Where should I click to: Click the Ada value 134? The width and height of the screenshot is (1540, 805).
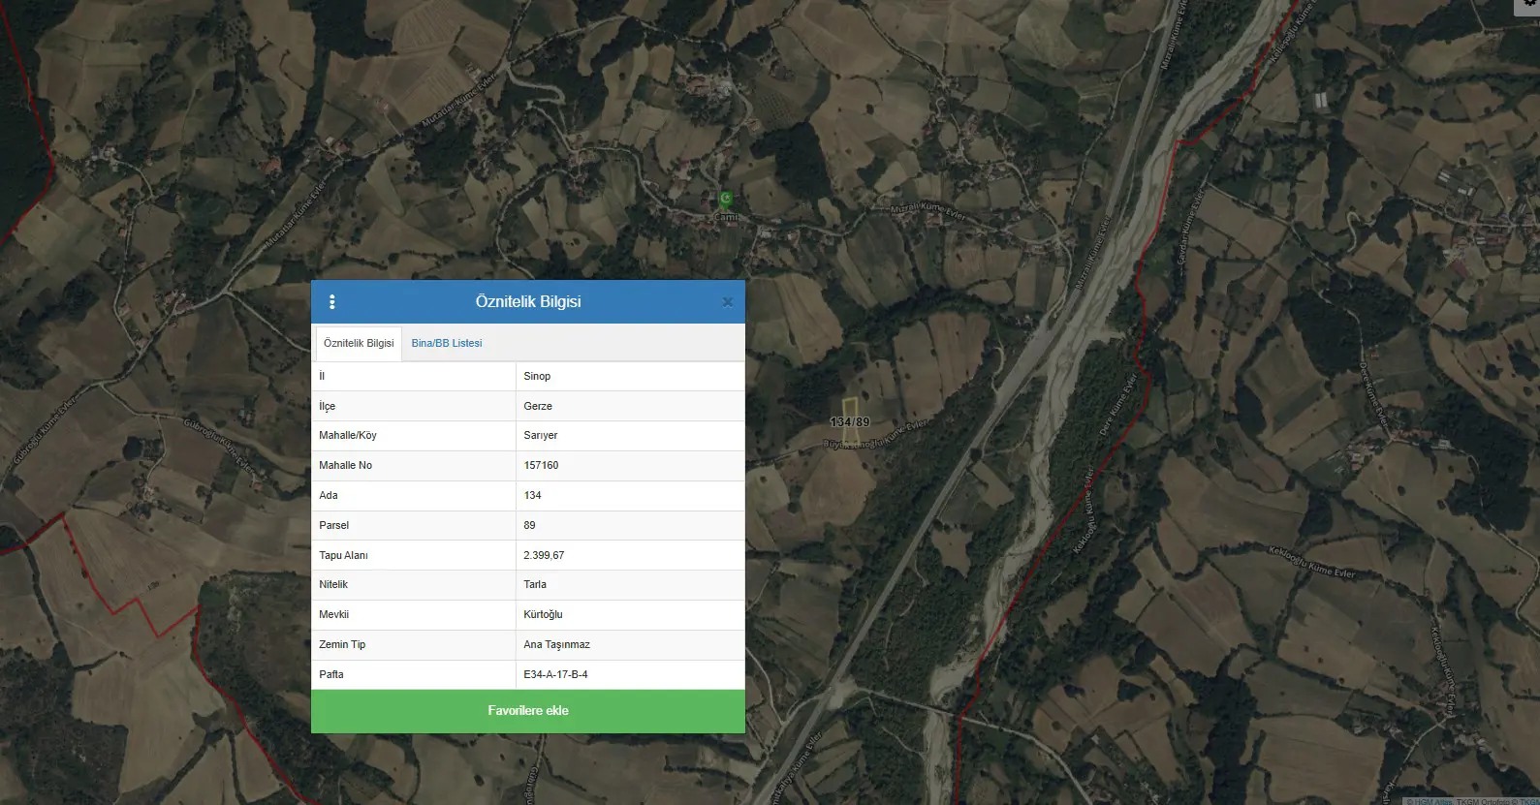532,495
